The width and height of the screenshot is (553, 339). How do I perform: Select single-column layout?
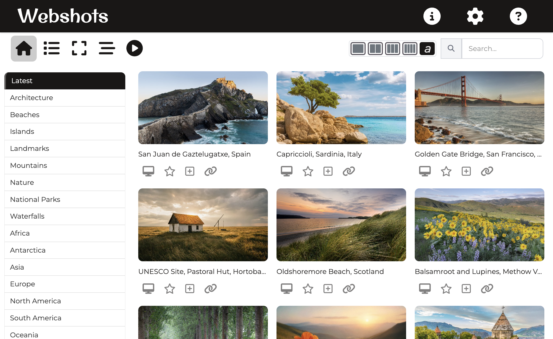(x=358, y=49)
